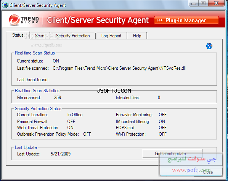Open the Security Protection tab
The width and height of the screenshot is (228, 181).
click(73, 36)
